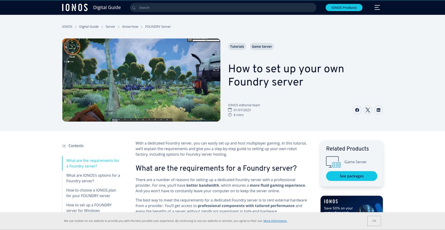Jump to 'What are IONOS's options' section
The width and height of the screenshot is (445, 230).
pyautogui.click(x=93, y=178)
